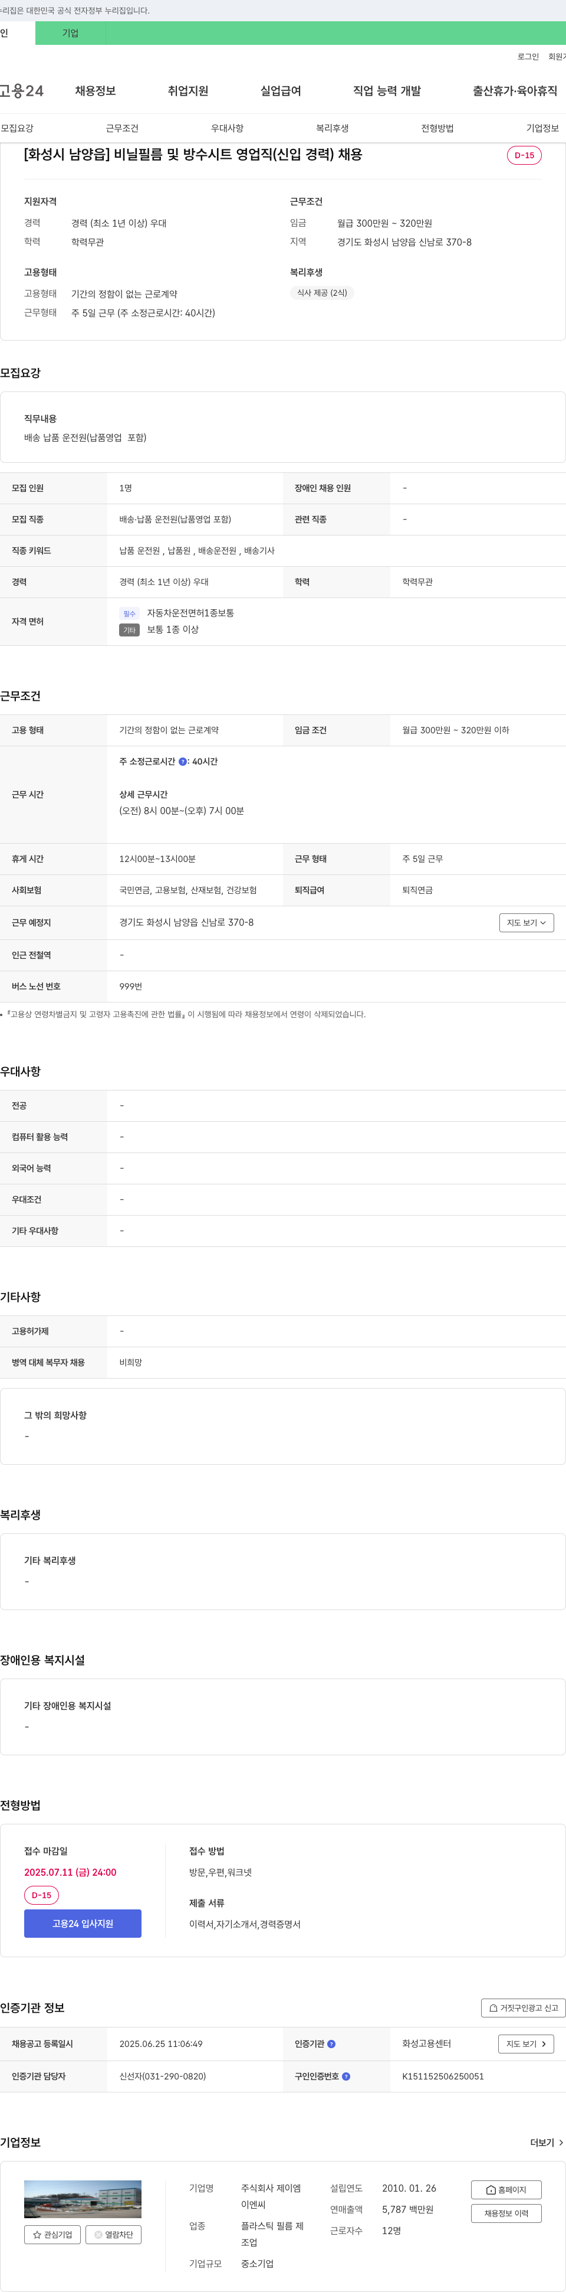This screenshot has width=566, height=2292.
Task: Select the 기타 badge for 보통 1종 이상
Action: tap(129, 630)
